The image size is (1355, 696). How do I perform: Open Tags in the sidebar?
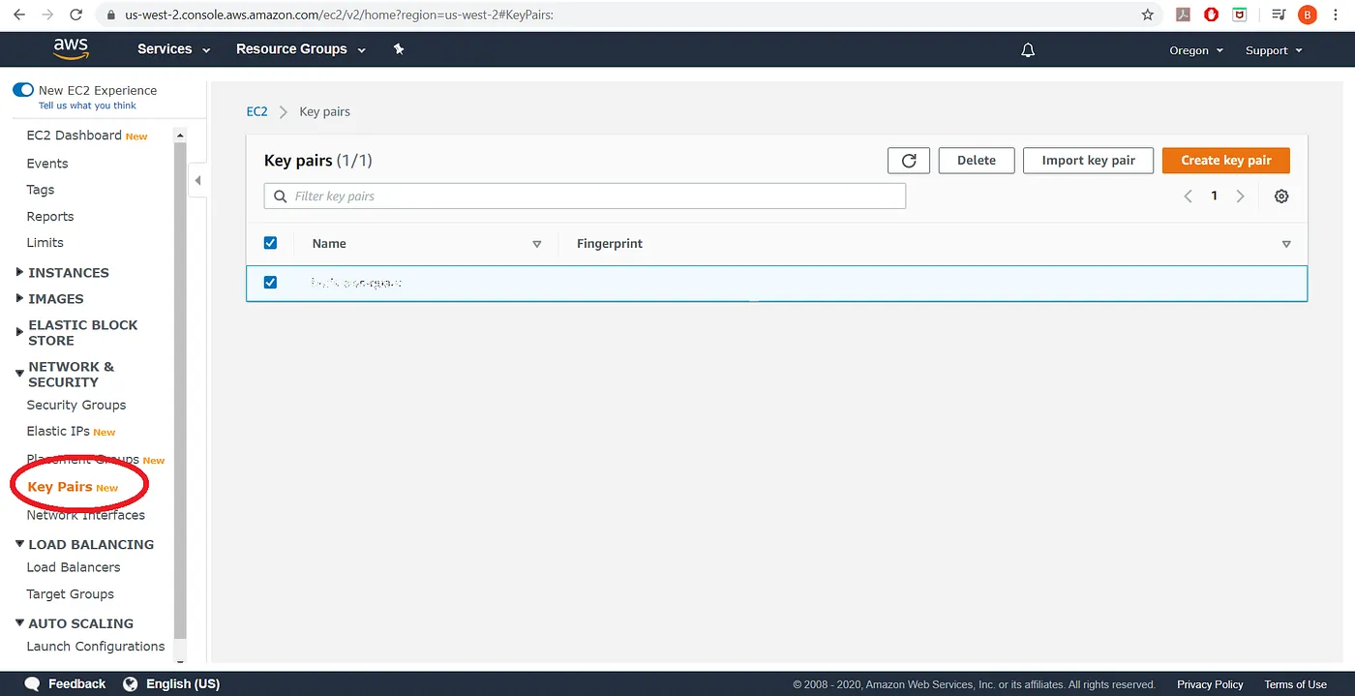(x=41, y=190)
